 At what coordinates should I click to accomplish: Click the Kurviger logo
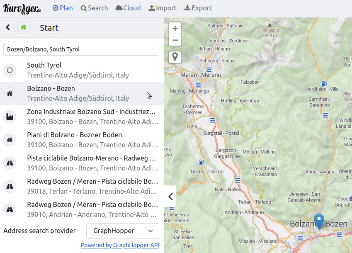pyautogui.click(x=22, y=8)
